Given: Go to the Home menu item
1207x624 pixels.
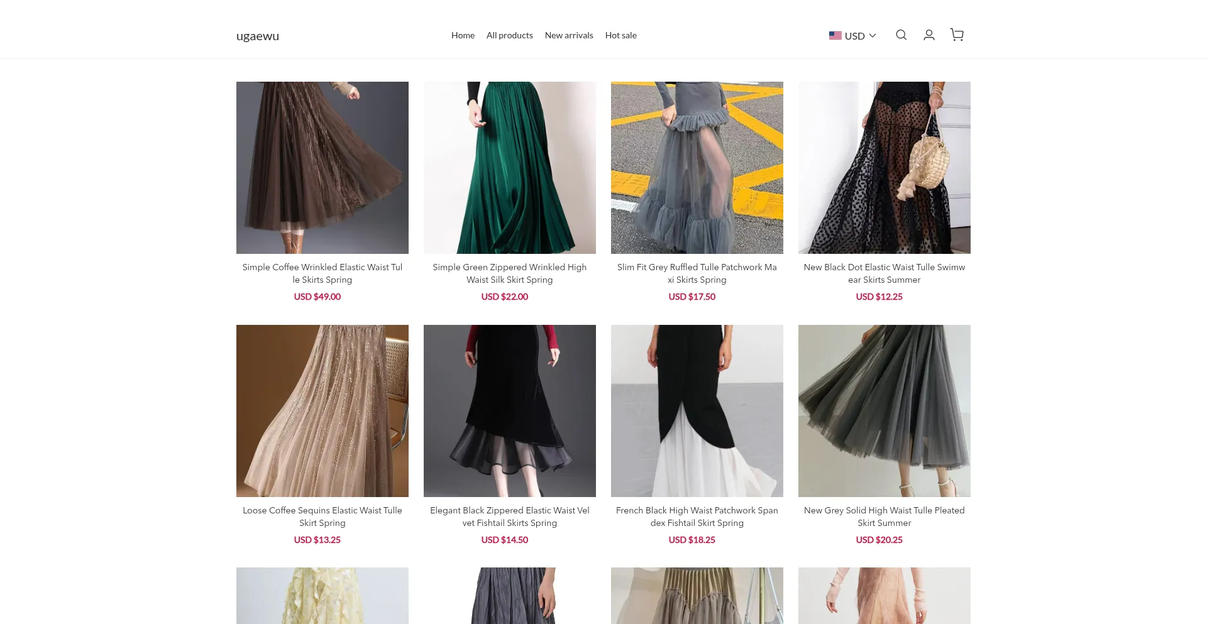Looking at the screenshot, I should pyautogui.click(x=463, y=35).
